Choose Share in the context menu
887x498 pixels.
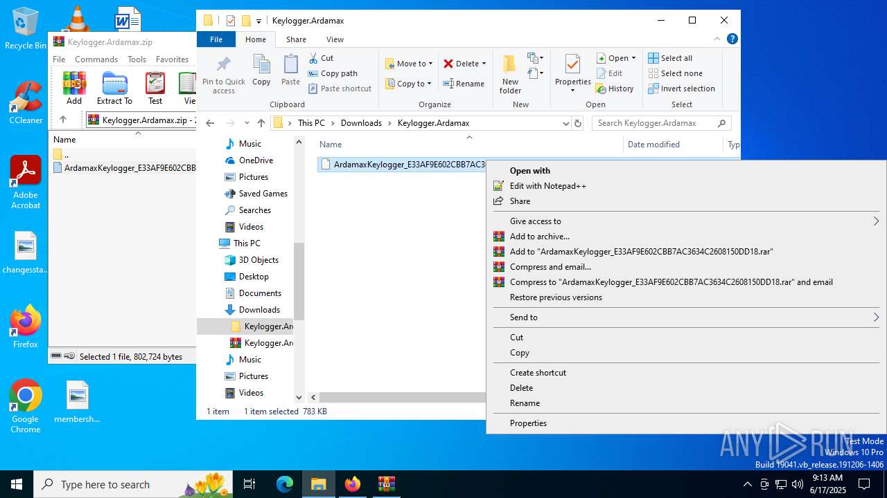520,201
